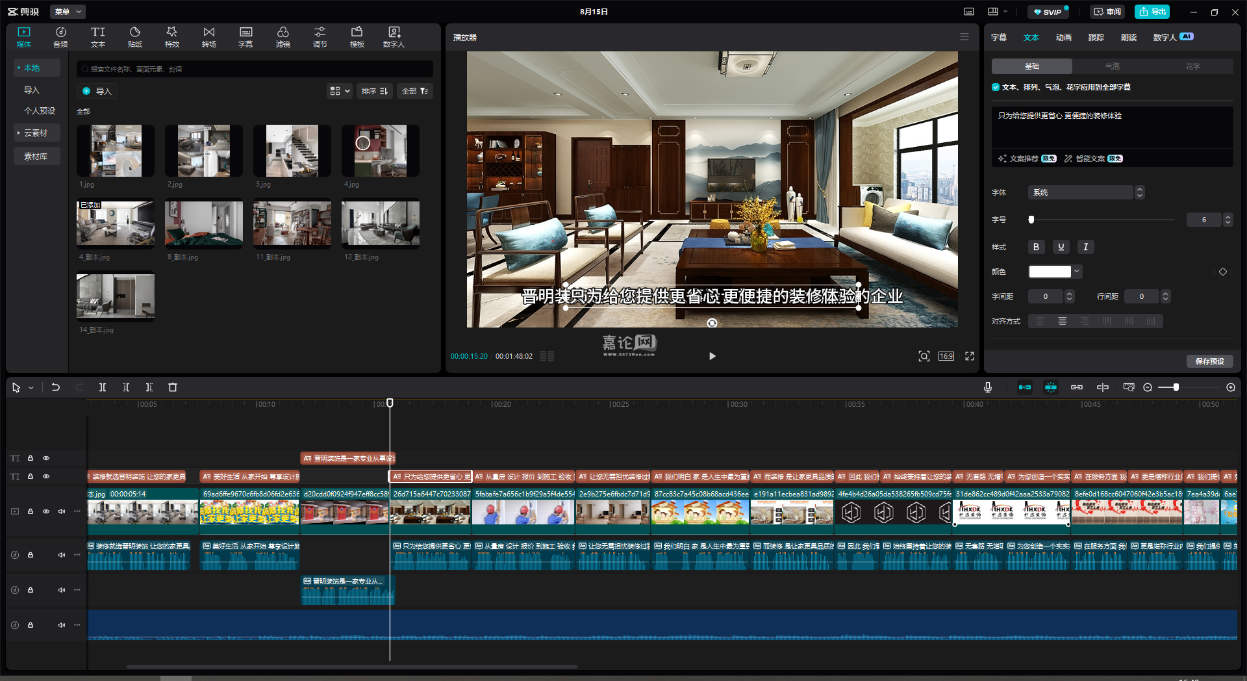Click the 导出 export button
Image resolution: width=1247 pixels, height=681 pixels.
pyautogui.click(x=1152, y=12)
